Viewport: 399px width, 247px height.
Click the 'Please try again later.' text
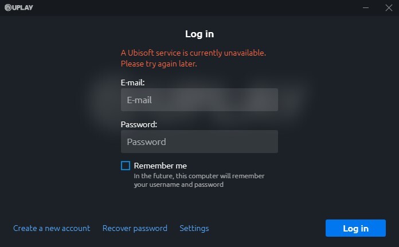(159, 64)
